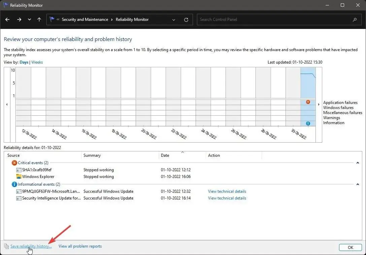Select the blue information marker in chart
366x255 pixels.
[308, 123]
